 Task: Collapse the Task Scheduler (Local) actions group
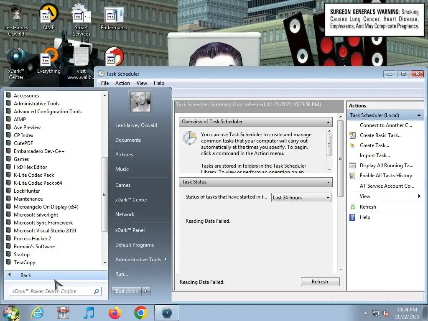point(419,115)
